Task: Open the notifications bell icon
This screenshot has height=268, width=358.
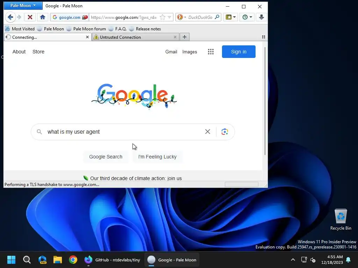Action: click(x=349, y=260)
